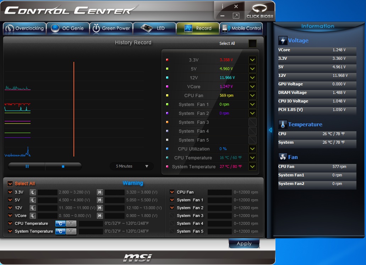
Task: Enable the System Fan 4 record checkbox
Action: [252, 131]
